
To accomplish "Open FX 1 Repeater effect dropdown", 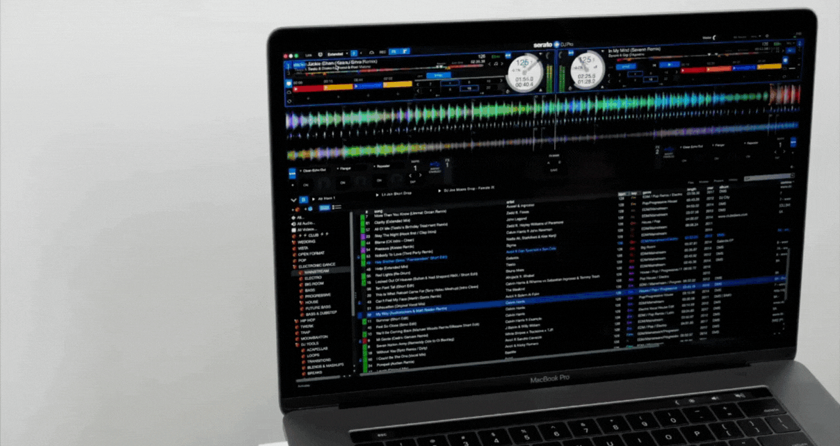I will click(x=382, y=166).
